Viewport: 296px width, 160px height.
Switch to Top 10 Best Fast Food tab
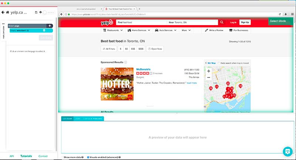pos(120,9)
